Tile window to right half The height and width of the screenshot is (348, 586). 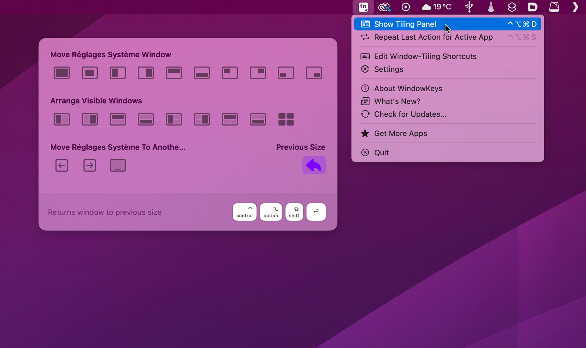(x=146, y=73)
